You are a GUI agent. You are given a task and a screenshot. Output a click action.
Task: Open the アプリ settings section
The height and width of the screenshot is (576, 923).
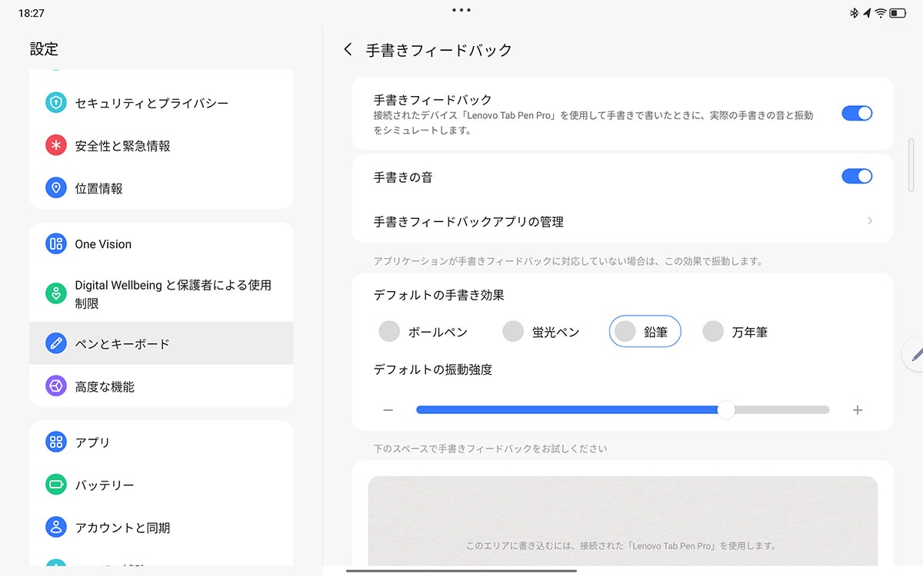pyautogui.click(x=55, y=442)
